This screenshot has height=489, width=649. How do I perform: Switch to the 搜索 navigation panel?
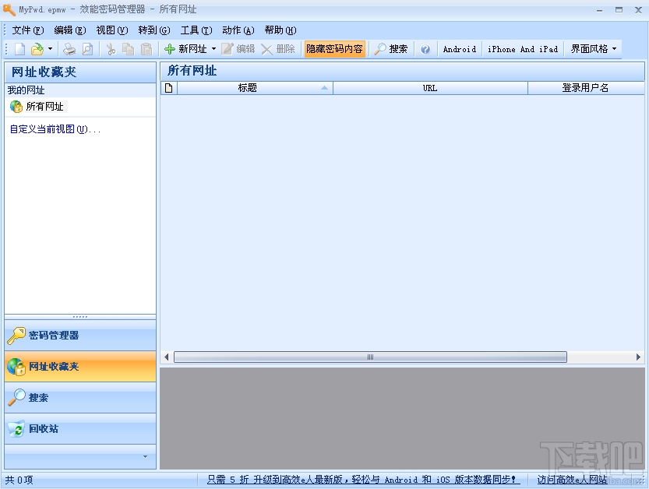80,398
